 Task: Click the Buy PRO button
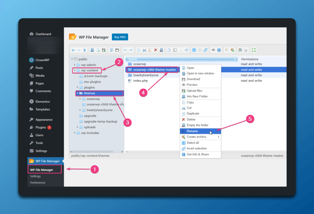click(x=120, y=37)
